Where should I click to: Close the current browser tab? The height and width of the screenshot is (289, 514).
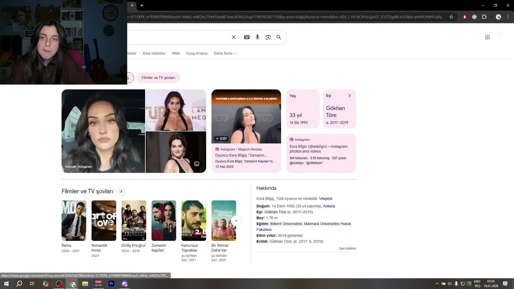pyautogui.click(x=132, y=5)
